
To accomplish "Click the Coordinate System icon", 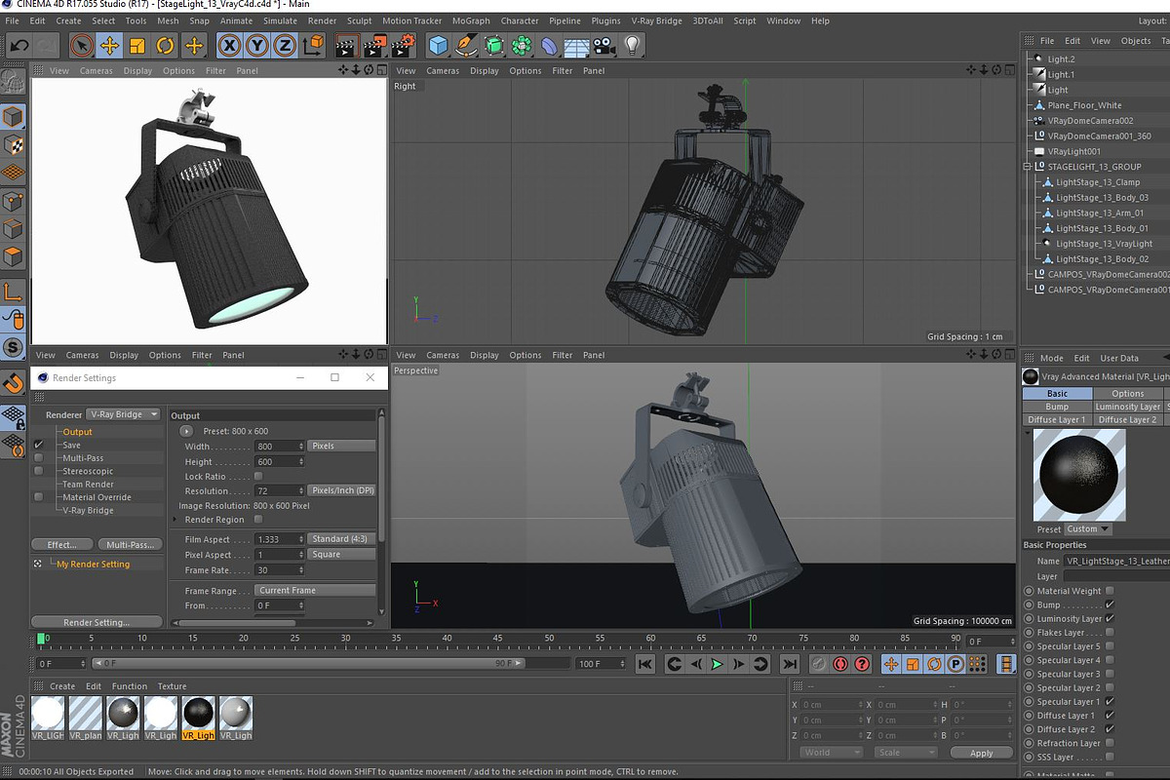I will point(313,45).
